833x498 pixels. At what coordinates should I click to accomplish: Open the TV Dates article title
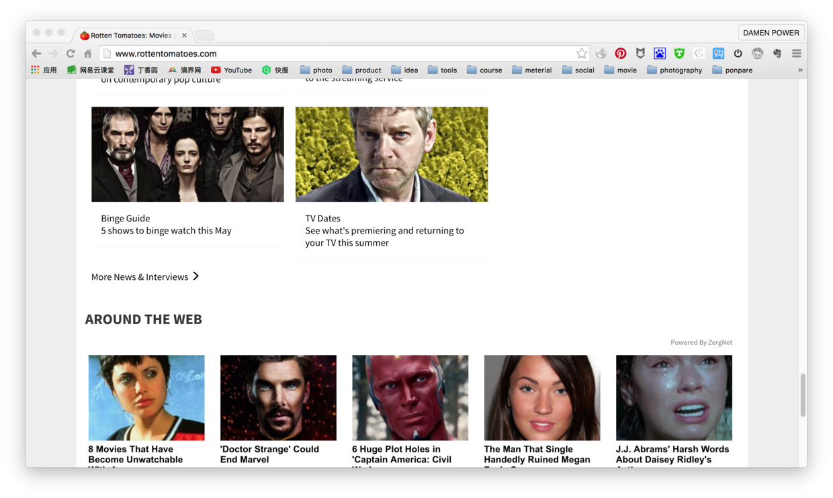323,218
